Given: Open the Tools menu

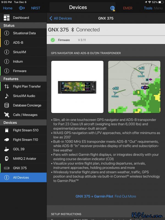Looking at the screenshot, I should [148, 8].
